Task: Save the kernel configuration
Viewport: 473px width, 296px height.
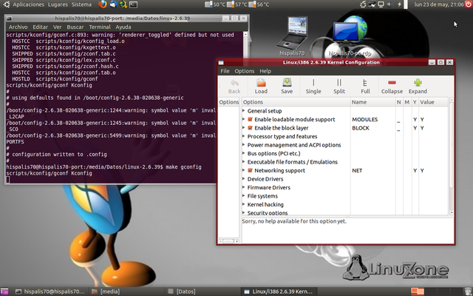Action: [x=287, y=87]
